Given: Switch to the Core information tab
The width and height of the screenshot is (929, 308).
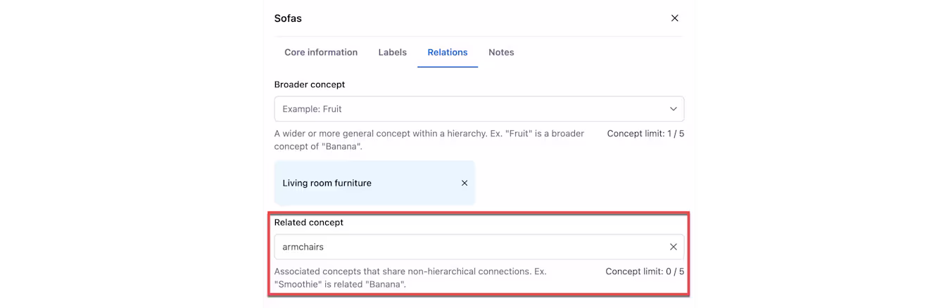Looking at the screenshot, I should click(321, 52).
